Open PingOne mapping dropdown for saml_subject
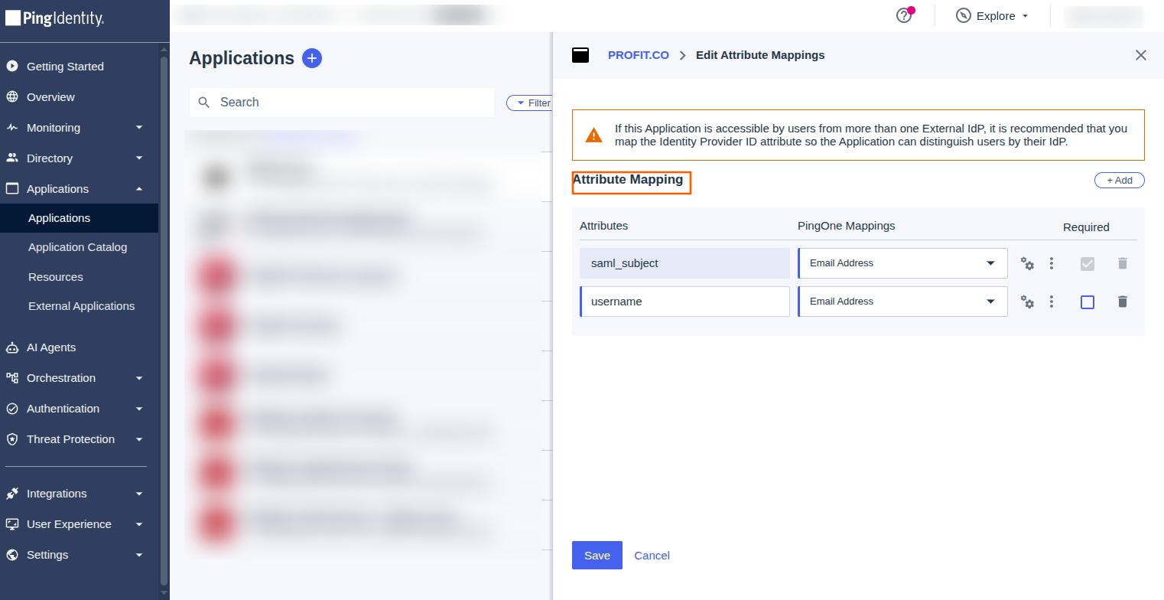The height and width of the screenshot is (600, 1164). 902,263
